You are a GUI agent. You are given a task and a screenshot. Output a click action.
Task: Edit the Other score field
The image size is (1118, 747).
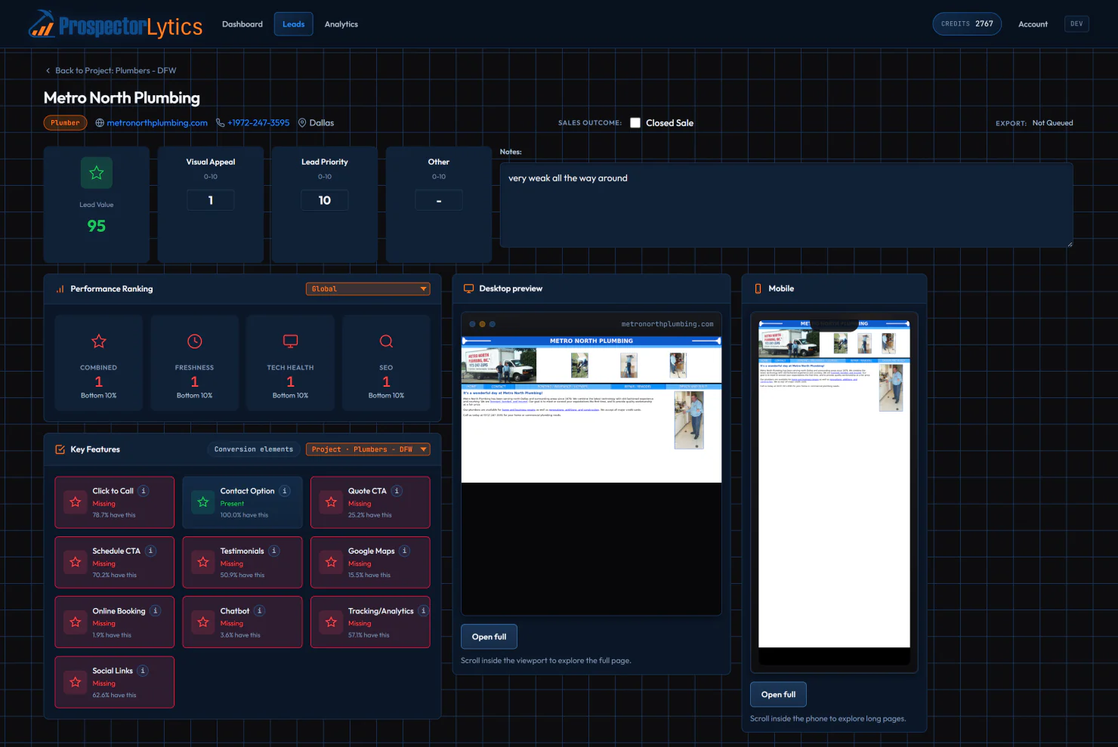point(439,200)
